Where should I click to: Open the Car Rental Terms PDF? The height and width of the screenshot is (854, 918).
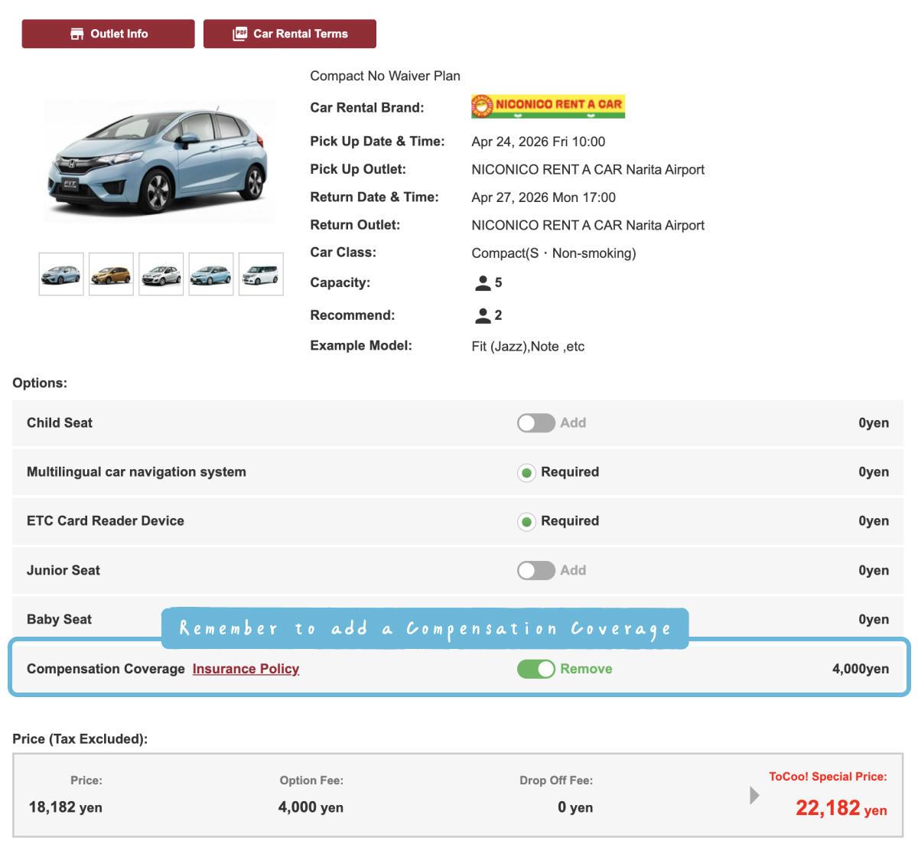[290, 34]
